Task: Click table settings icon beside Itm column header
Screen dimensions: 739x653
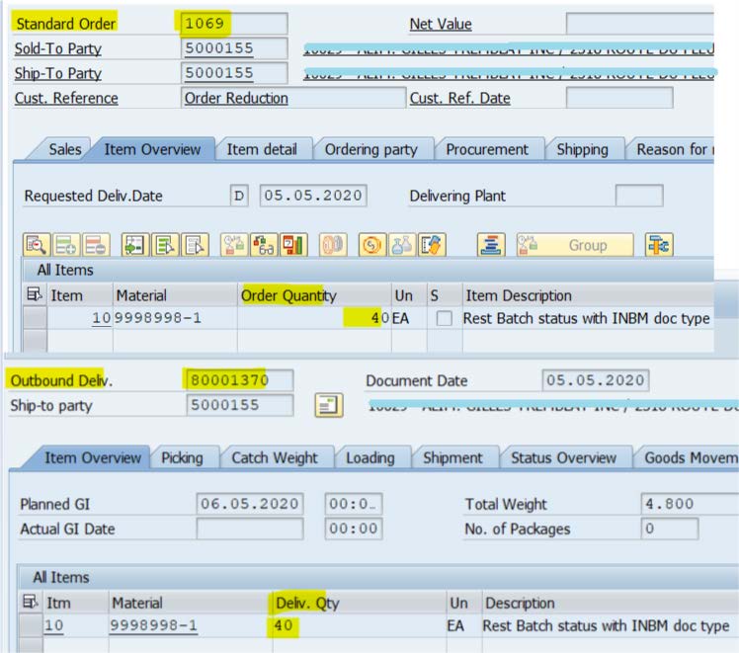Action: [33, 602]
